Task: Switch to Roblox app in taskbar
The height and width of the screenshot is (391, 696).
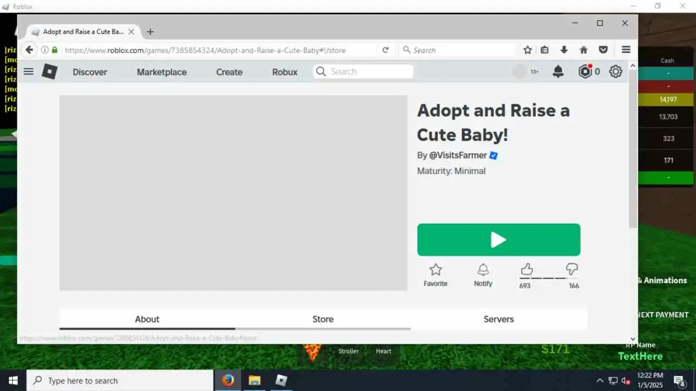Action: [281, 380]
